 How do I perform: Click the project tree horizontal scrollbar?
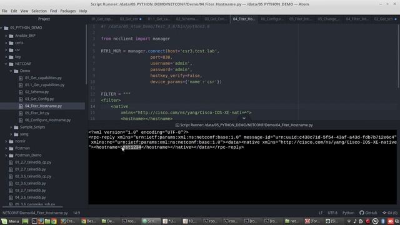click(x=32, y=207)
